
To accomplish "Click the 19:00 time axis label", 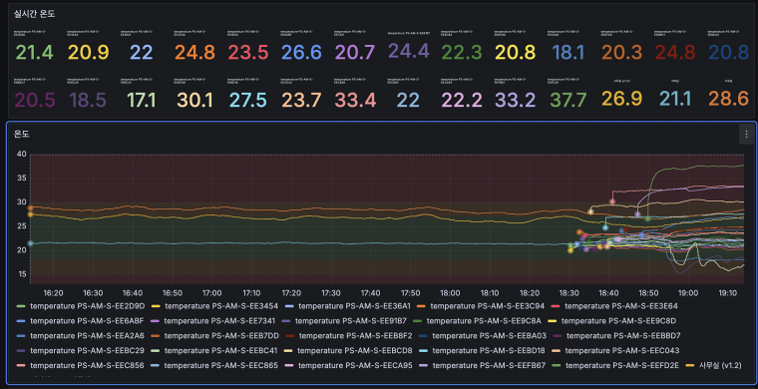I will click(688, 292).
